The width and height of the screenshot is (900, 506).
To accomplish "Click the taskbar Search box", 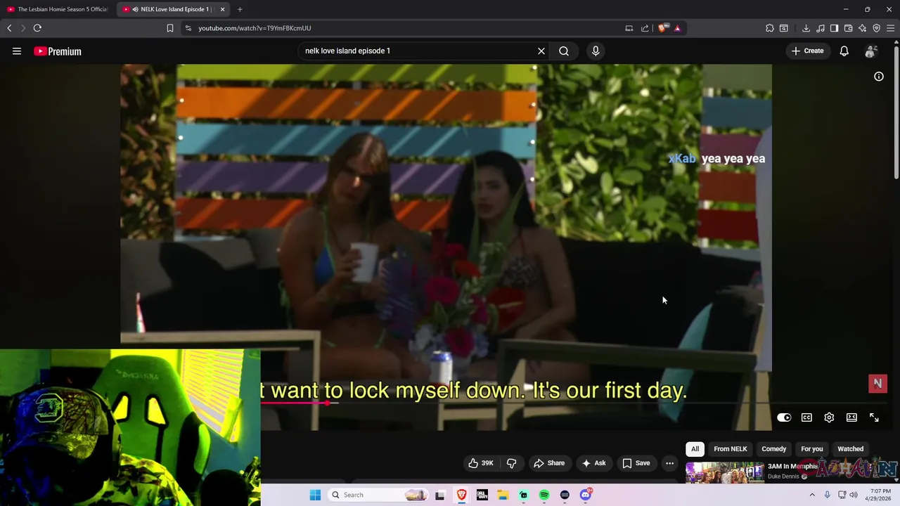I will coord(378,495).
